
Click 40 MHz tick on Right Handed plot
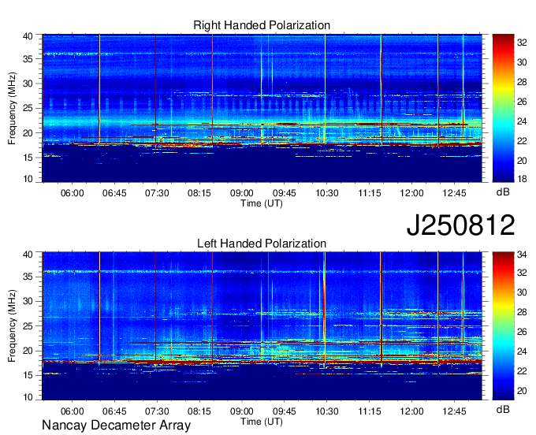click(28, 36)
